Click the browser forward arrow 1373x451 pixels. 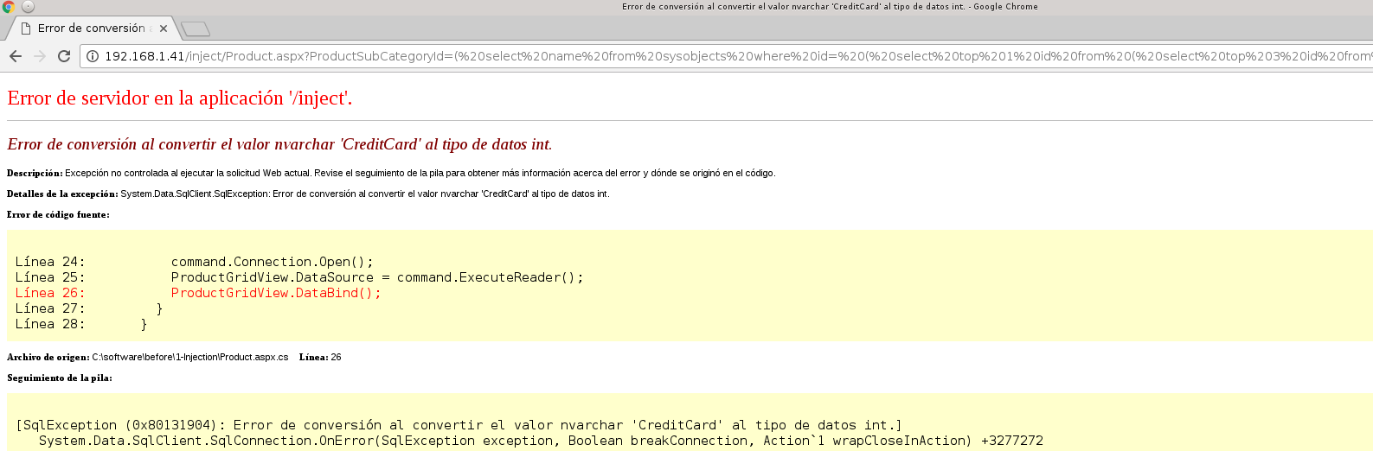click(40, 56)
